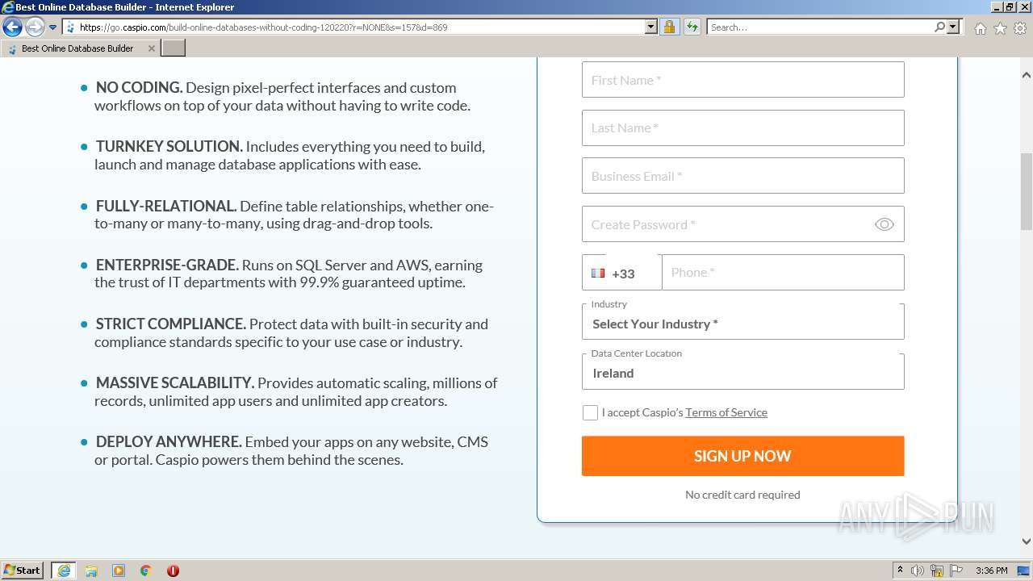Screen dimensions: 1033x581
Task: Go to the browser Home page icon
Action: [980, 28]
